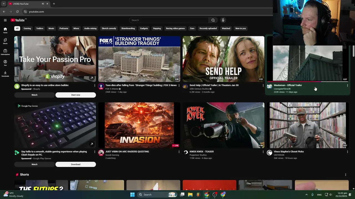Click the address bar URL
Image resolution: width=355 pixels, height=199 pixels.
(x=36, y=12)
